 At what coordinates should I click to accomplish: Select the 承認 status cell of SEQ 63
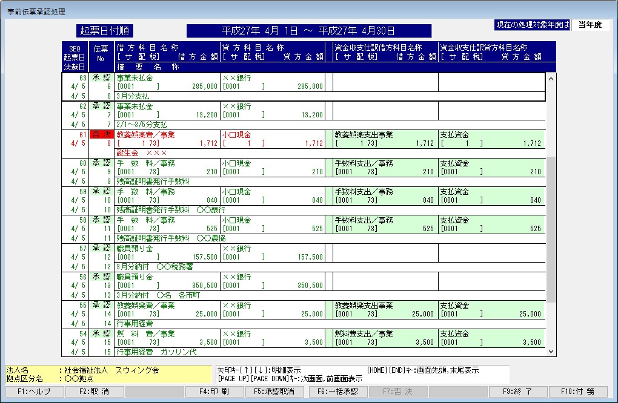coord(101,78)
